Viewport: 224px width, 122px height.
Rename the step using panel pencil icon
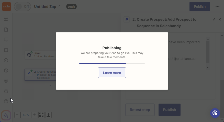pos(214,19)
